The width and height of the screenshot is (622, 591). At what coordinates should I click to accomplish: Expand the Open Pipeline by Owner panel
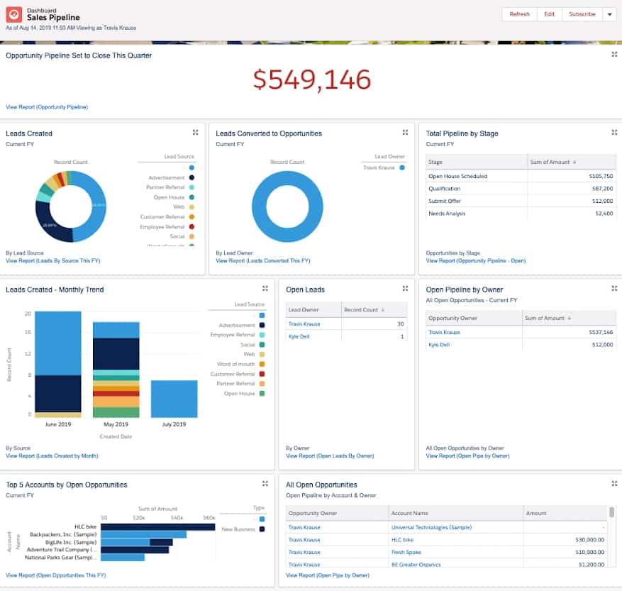point(614,288)
